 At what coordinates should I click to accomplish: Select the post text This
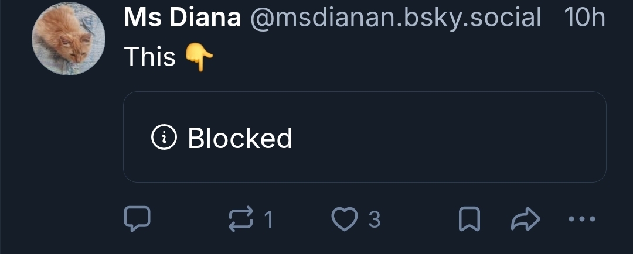coord(150,56)
